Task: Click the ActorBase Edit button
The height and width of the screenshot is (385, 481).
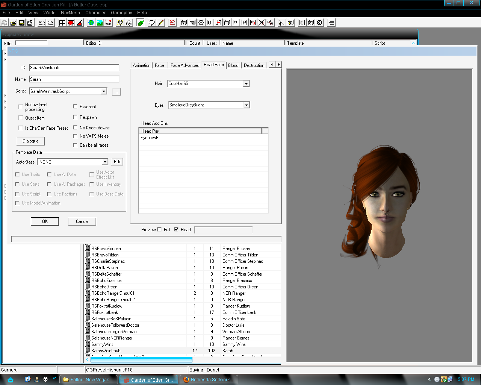Action: click(x=117, y=162)
